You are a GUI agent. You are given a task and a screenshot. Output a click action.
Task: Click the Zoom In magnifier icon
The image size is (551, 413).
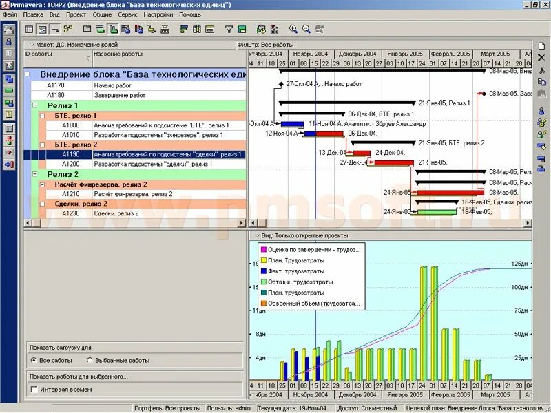coord(293,30)
